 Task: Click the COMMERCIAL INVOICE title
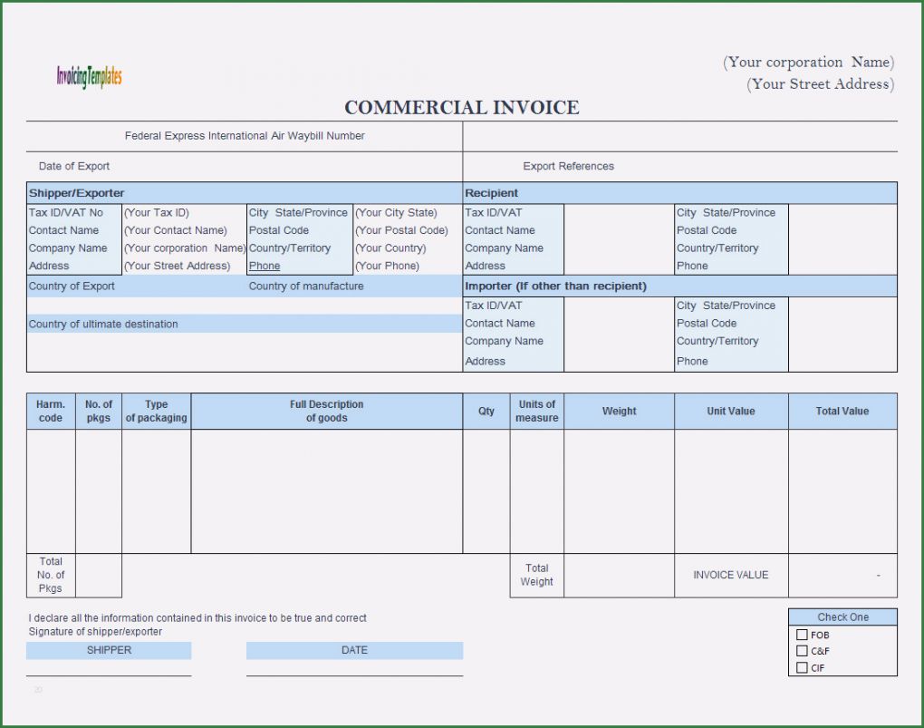pyautogui.click(x=461, y=108)
